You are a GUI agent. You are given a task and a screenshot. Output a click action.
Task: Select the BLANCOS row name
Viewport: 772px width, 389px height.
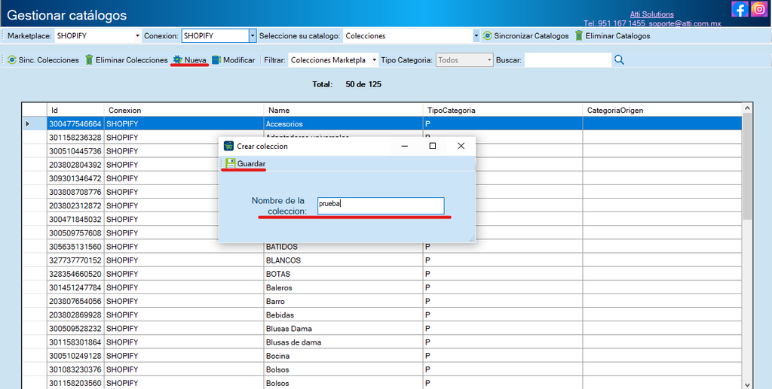(x=343, y=260)
